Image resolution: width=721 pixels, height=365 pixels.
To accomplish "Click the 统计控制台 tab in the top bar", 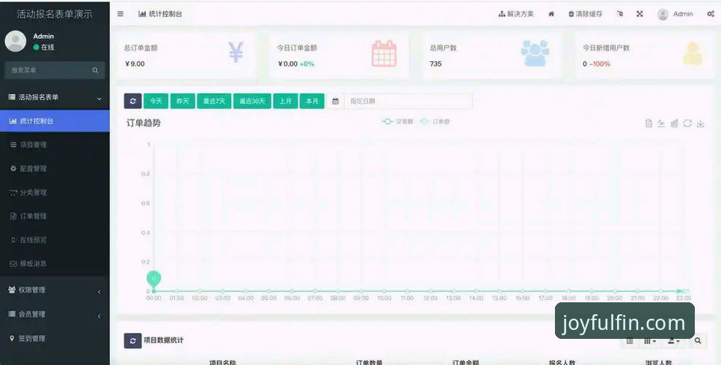I will pyautogui.click(x=160, y=13).
